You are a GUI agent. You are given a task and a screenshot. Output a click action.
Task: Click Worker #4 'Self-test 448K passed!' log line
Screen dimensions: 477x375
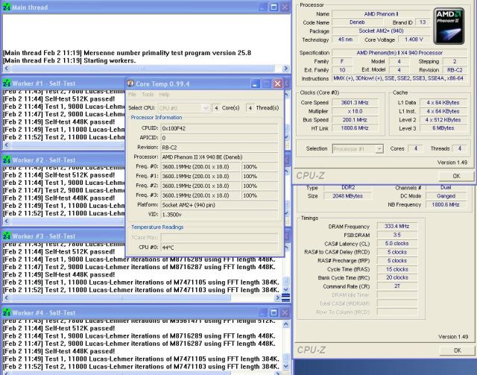pyautogui.click(x=59, y=351)
